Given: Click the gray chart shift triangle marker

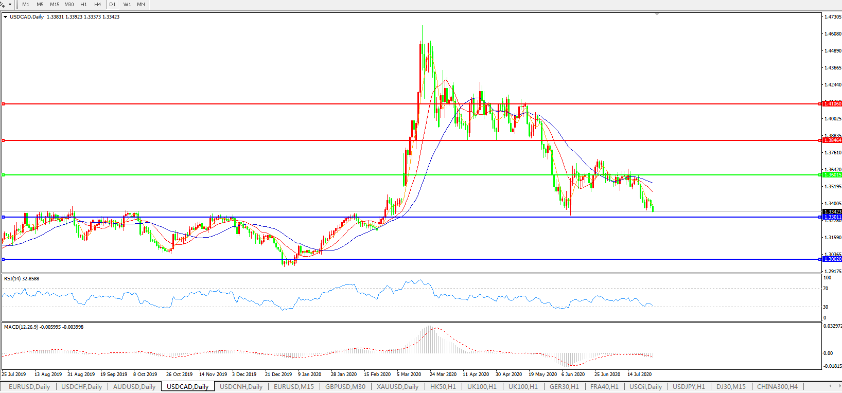Looking at the screenshot, I should [x=657, y=14].
